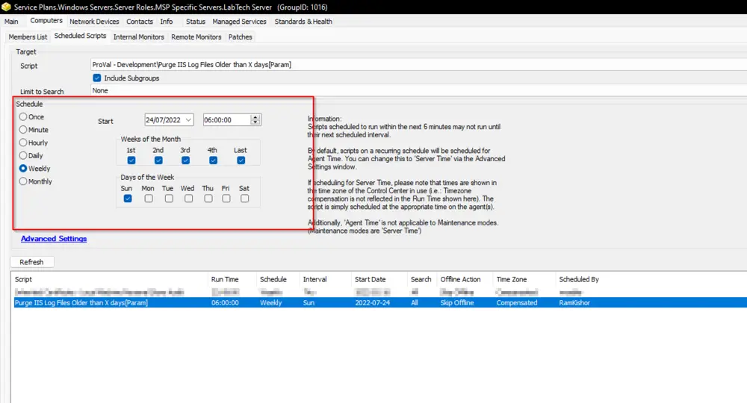Screen dimensions: 747x403
Task: Click the RamKishor scheduled-by cell
Action: click(x=574, y=302)
